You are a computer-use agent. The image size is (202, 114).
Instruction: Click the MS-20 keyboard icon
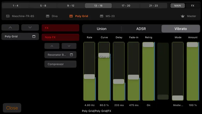102,16
